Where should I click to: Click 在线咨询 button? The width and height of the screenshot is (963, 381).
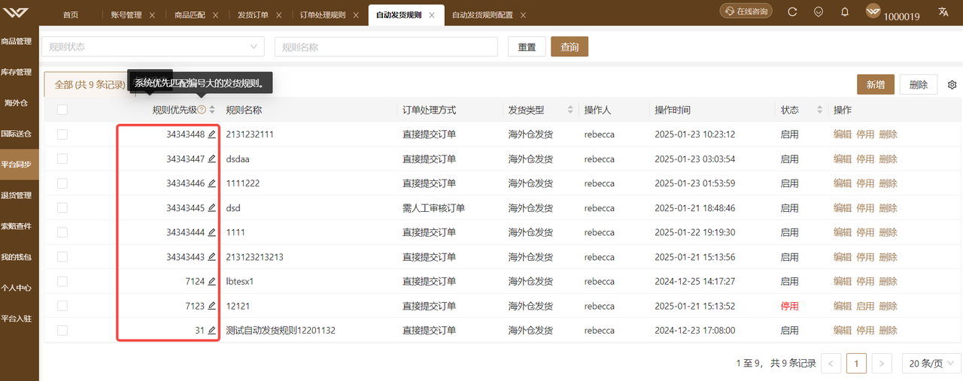[x=746, y=11]
